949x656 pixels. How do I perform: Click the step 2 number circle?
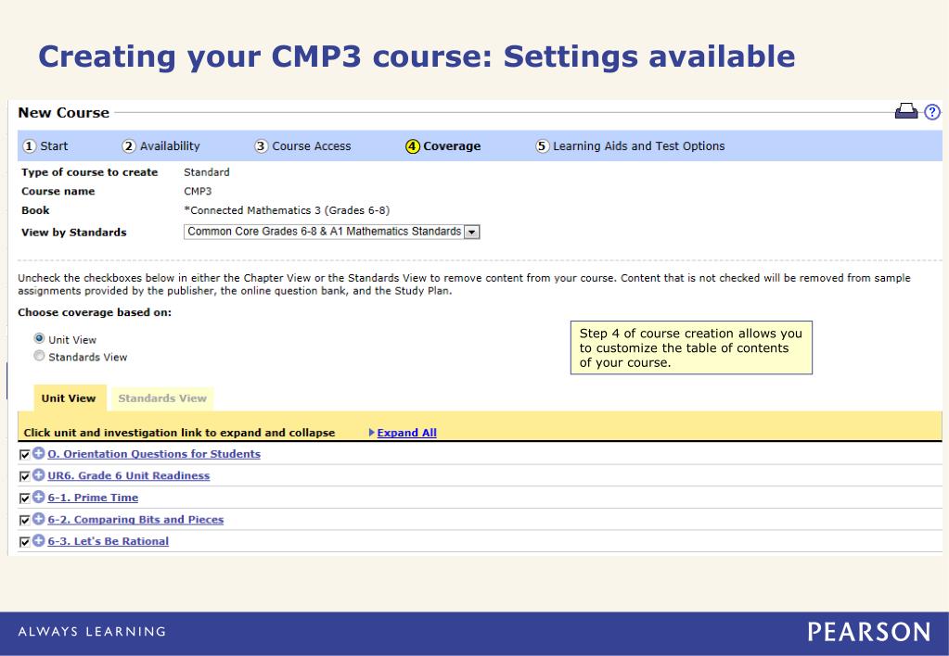coord(129,146)
